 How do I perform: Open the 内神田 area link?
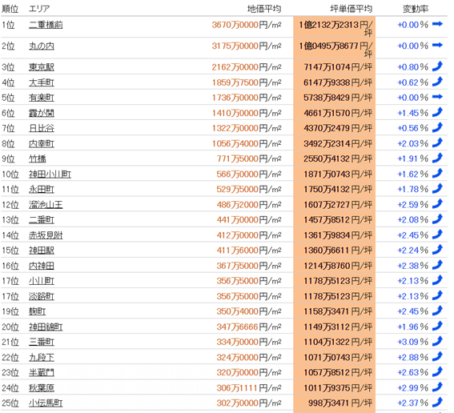pyautogui.click(x=42, y=266)
